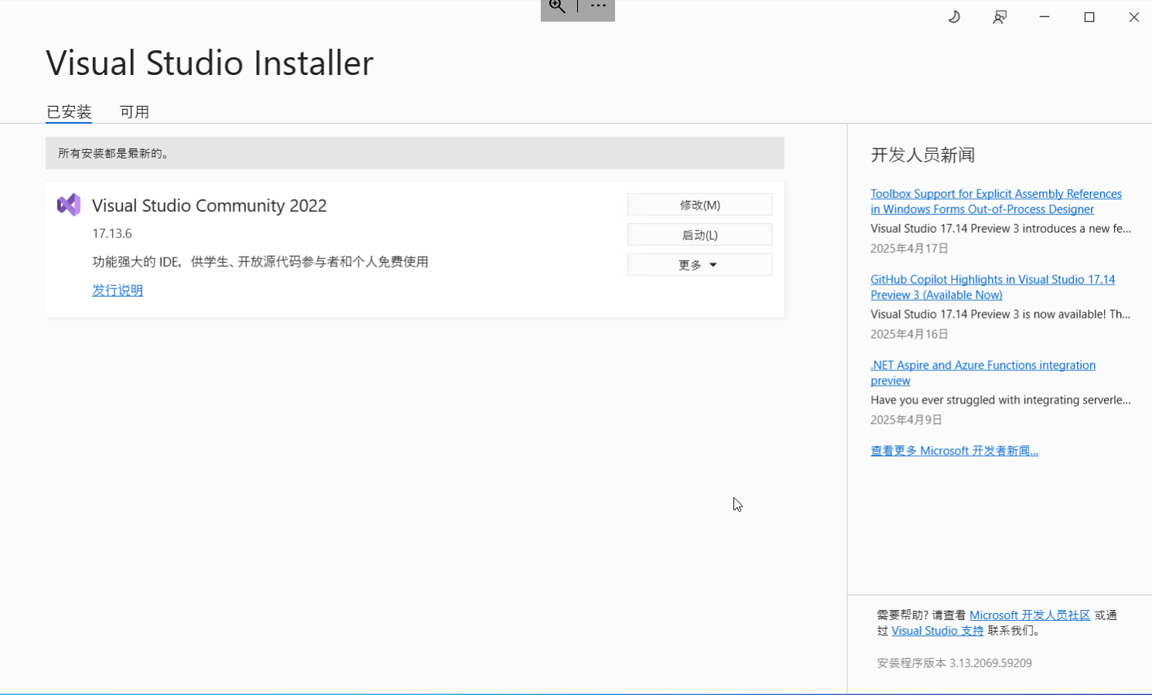Screen dimensions: 1152x695
Task: Maximize the installer window
Action: [x=1089, y=17]
